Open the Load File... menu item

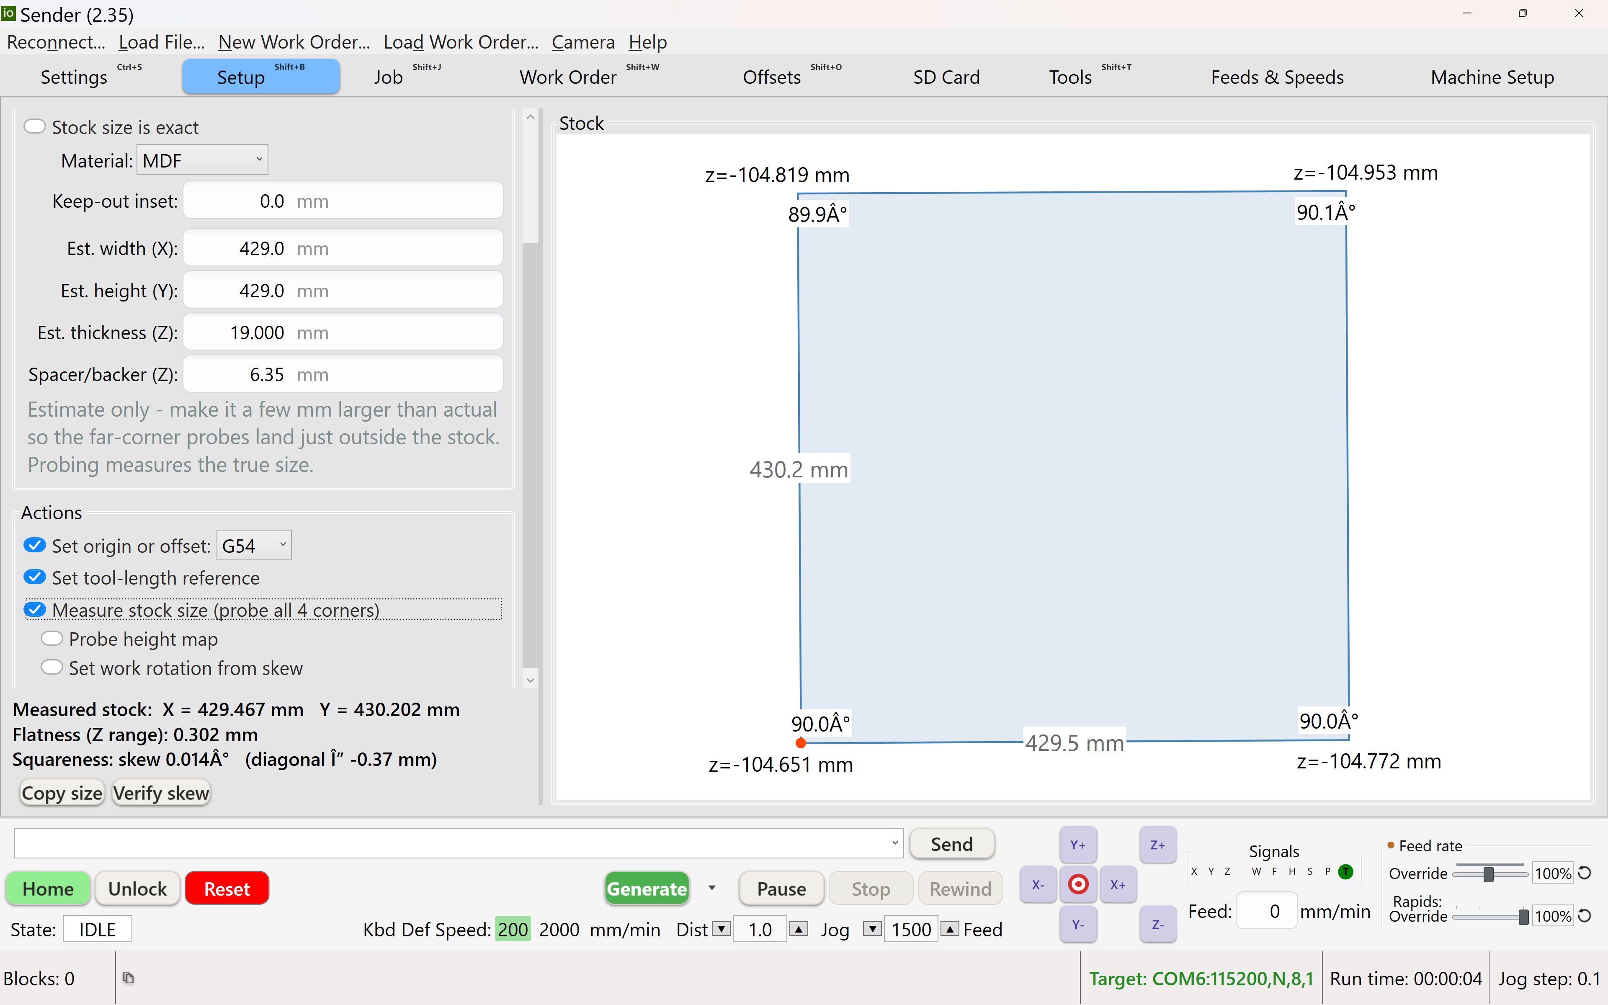click(x=162, y=42)
